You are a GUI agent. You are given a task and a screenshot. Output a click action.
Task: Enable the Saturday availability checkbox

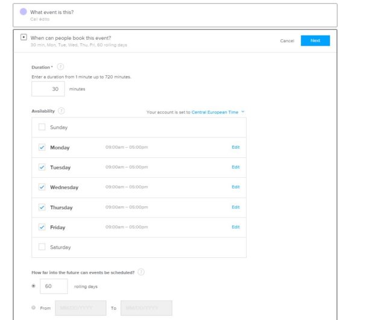point(42,247)
